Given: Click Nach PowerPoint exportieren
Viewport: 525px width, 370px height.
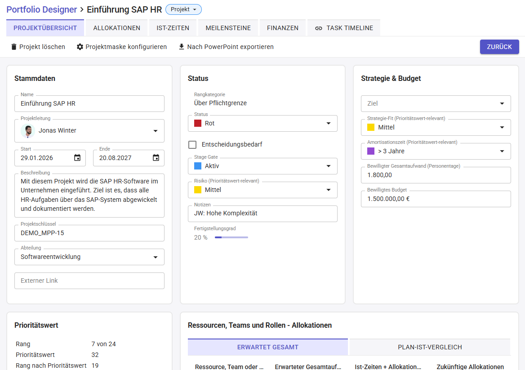Looking at the screenshot, I should pyautogui.click(x=226, y=47).
